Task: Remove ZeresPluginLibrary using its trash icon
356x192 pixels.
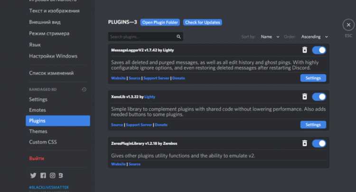Action: [304, 143]
